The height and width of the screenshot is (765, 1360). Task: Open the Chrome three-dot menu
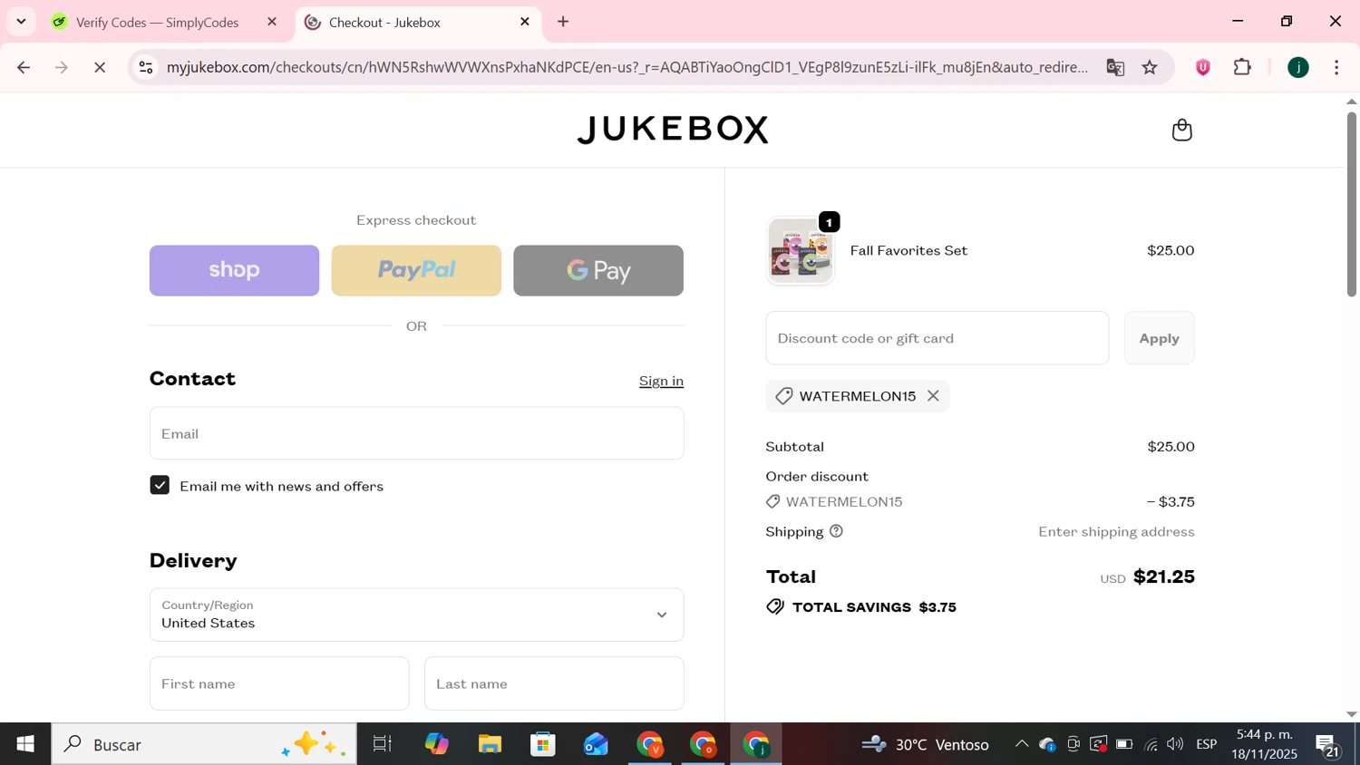point(1336,67)
